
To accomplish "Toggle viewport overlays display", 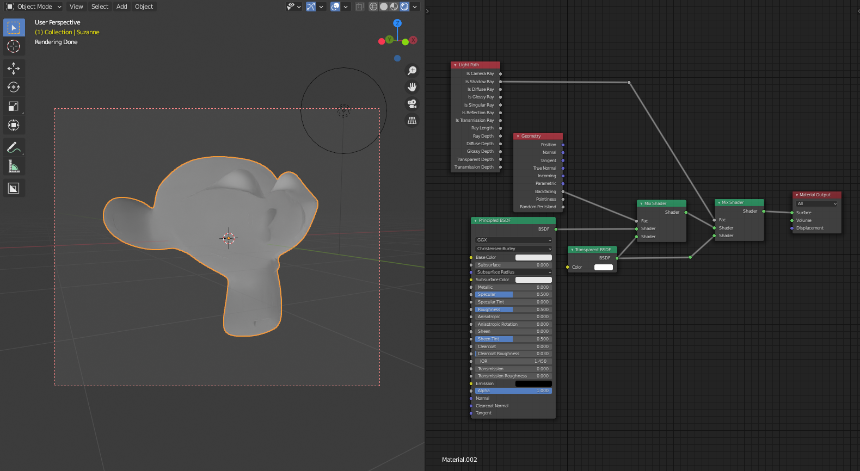I will point(335,7).
